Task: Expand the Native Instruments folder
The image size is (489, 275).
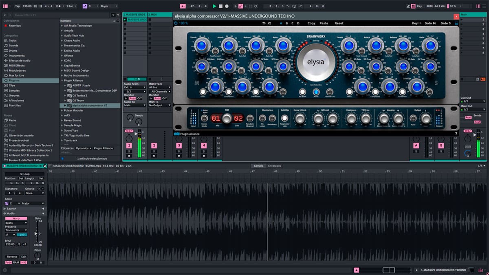Action: pos(62,75)
